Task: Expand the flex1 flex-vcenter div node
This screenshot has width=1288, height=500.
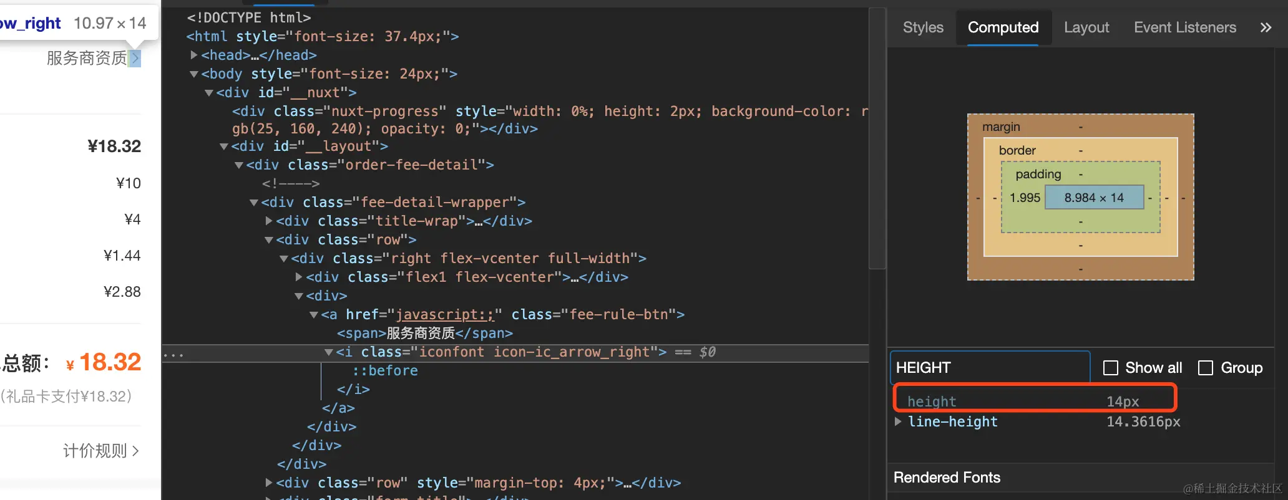Action: 299,277
